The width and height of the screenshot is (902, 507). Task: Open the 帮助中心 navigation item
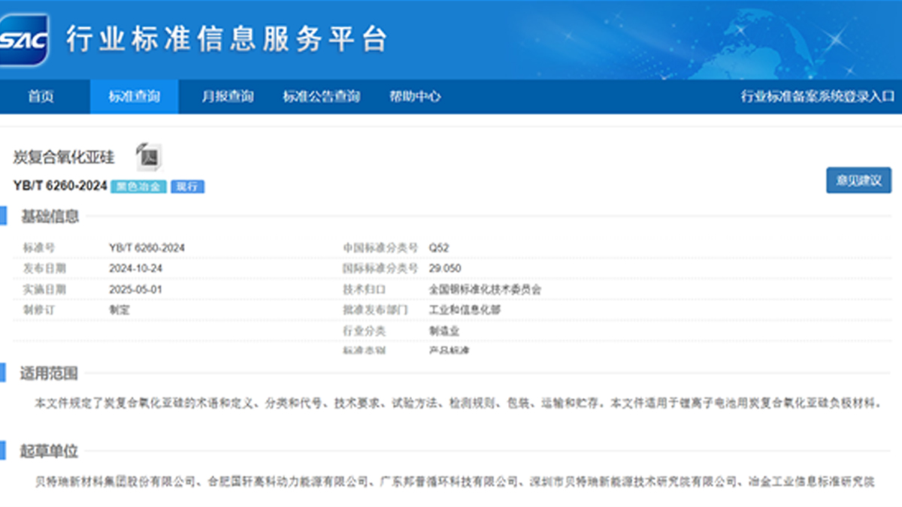pos(414,97)
